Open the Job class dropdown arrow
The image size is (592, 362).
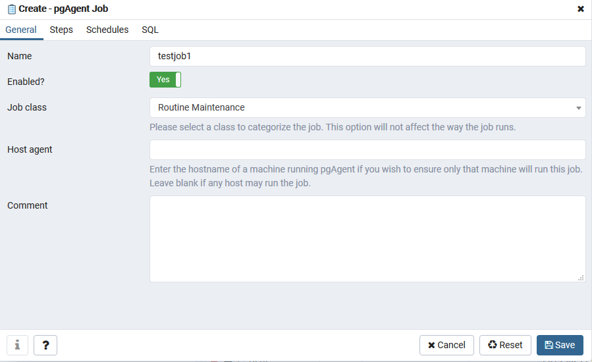tap(578, 108)
